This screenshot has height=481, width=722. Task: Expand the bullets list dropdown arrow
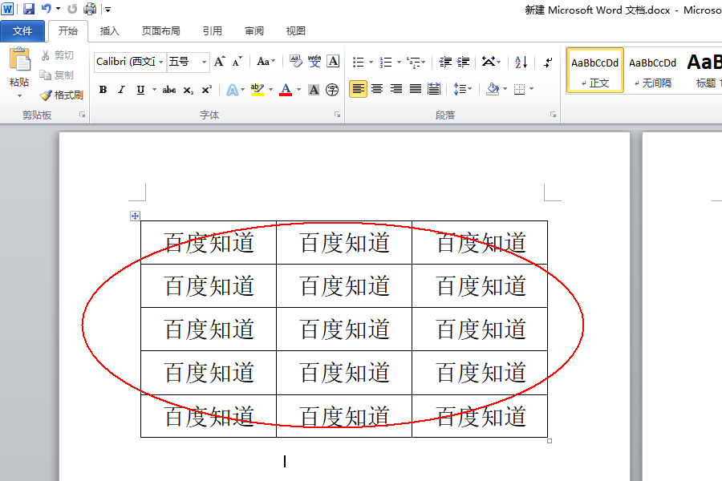(x=370, y=62)
